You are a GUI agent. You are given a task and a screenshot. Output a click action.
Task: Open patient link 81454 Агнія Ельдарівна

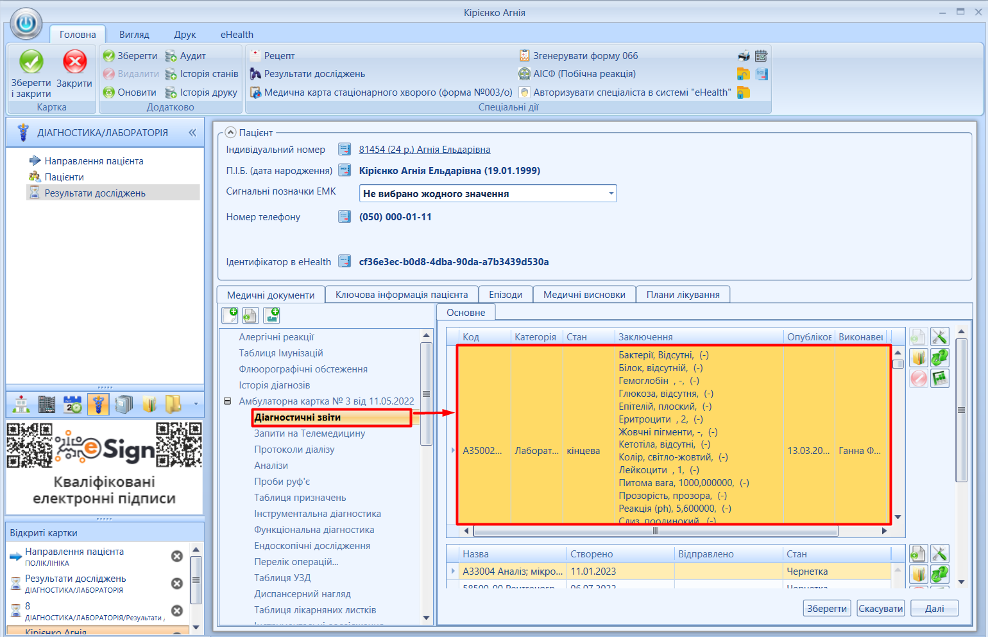(x=425, y=150)
